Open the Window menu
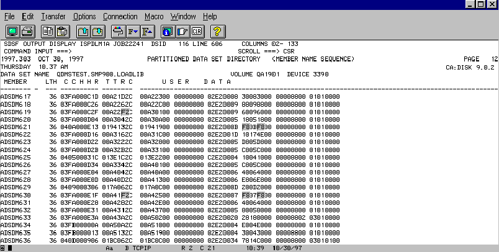The height and width of the screenshot is (252, 499). (183, 17)
